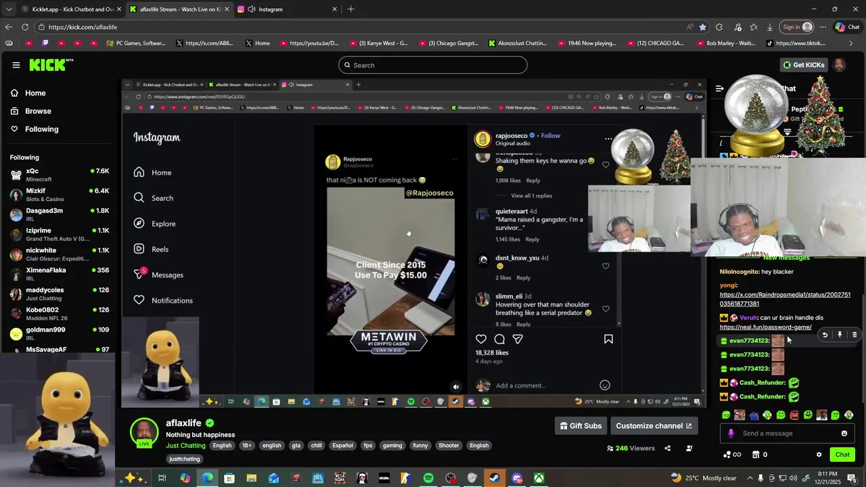Image resolution: width=866 pixels, height=487 pixels.
Task: Click the green Chat send button
Action: click(x=842, y=455)
